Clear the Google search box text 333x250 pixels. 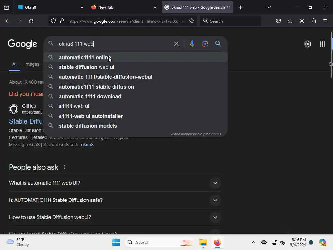pyautogui.click(x=176, y=44)
